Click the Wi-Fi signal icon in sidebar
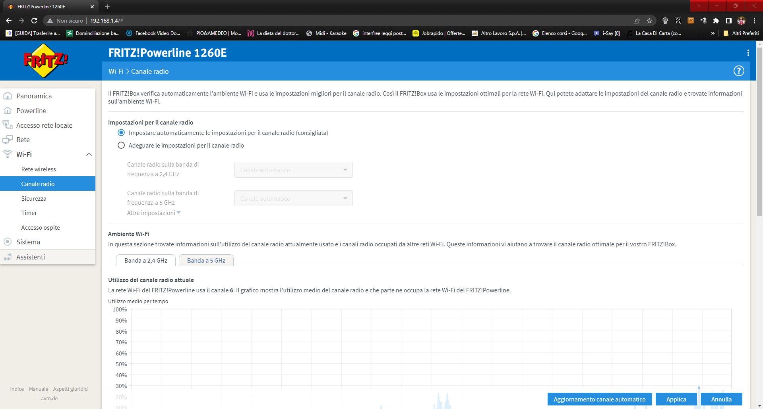Viewport: 763px width, 409px height. [8, 154]
